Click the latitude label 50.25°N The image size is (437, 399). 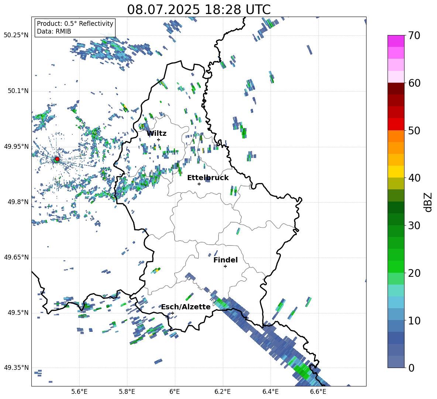point(16,35)
